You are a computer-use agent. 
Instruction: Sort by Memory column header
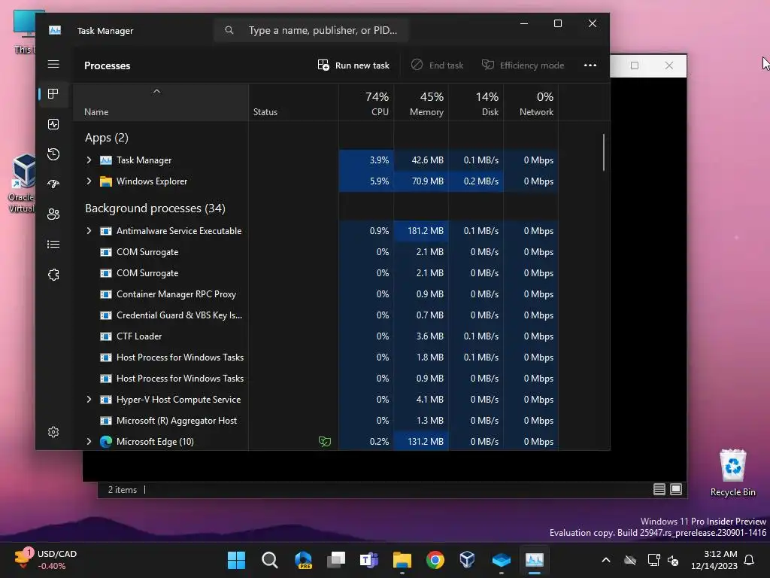click(x=421, y=103)
